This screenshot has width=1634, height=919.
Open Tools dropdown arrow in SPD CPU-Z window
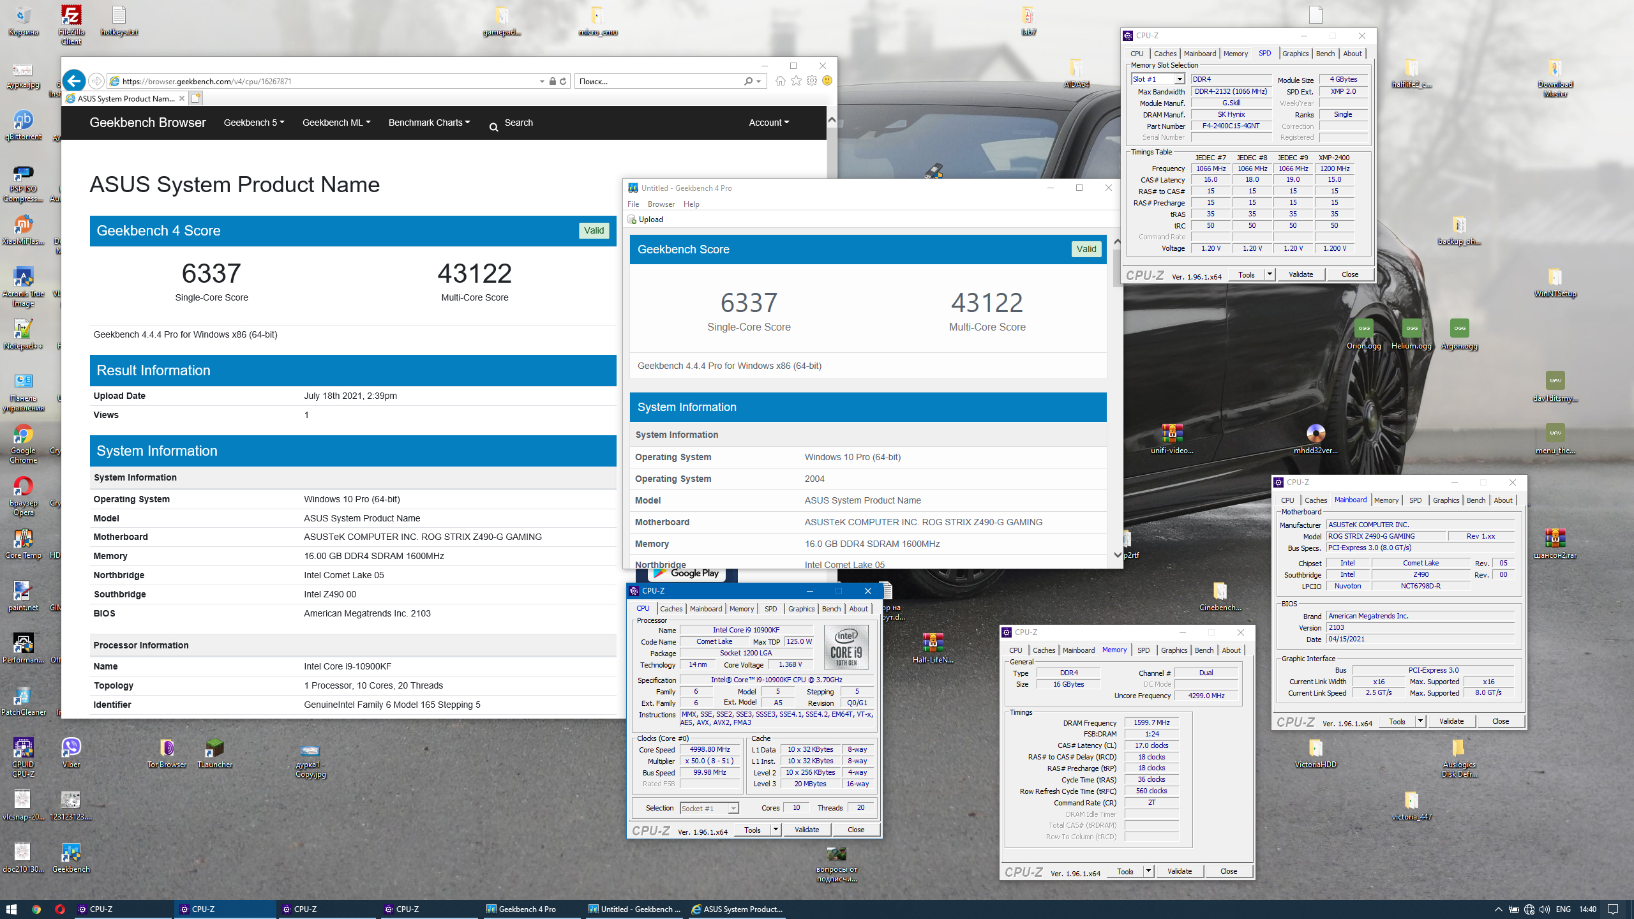(1270, 274)
